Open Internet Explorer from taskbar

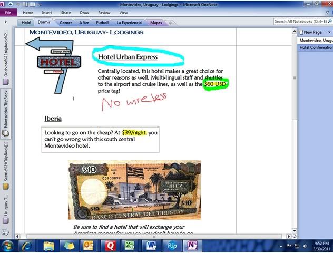pyautogui.click(x=26, y=246)
